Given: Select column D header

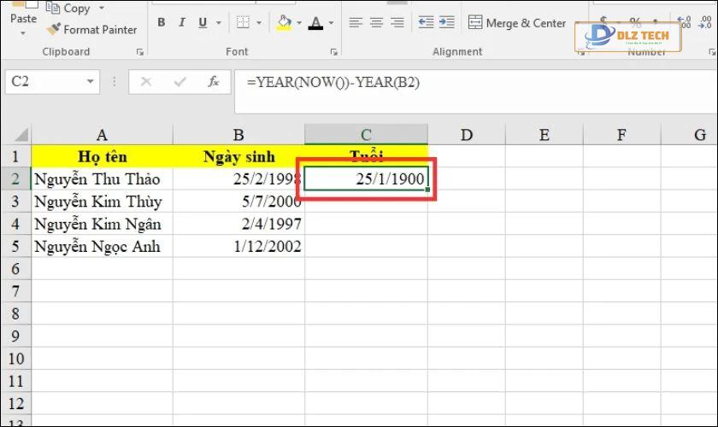Looking at the screenshot, I should point(467,135).
